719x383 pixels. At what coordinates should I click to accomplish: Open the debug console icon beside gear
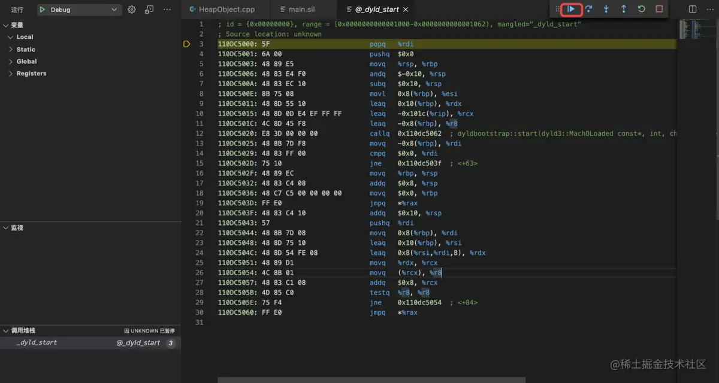coord(149,10)
